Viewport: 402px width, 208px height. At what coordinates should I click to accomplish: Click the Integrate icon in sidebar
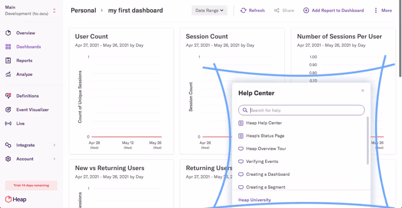click(8, 145)
